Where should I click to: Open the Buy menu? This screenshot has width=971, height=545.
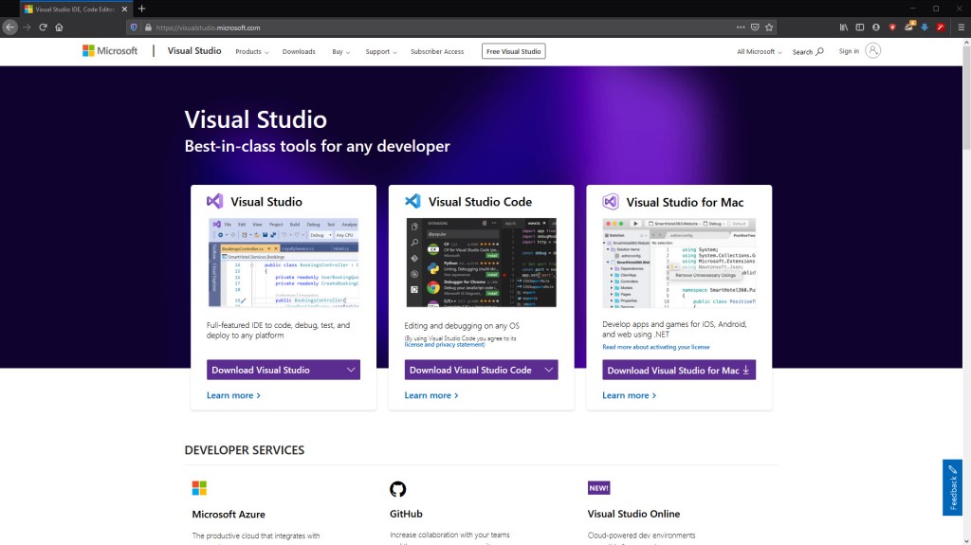click(340, 52)
